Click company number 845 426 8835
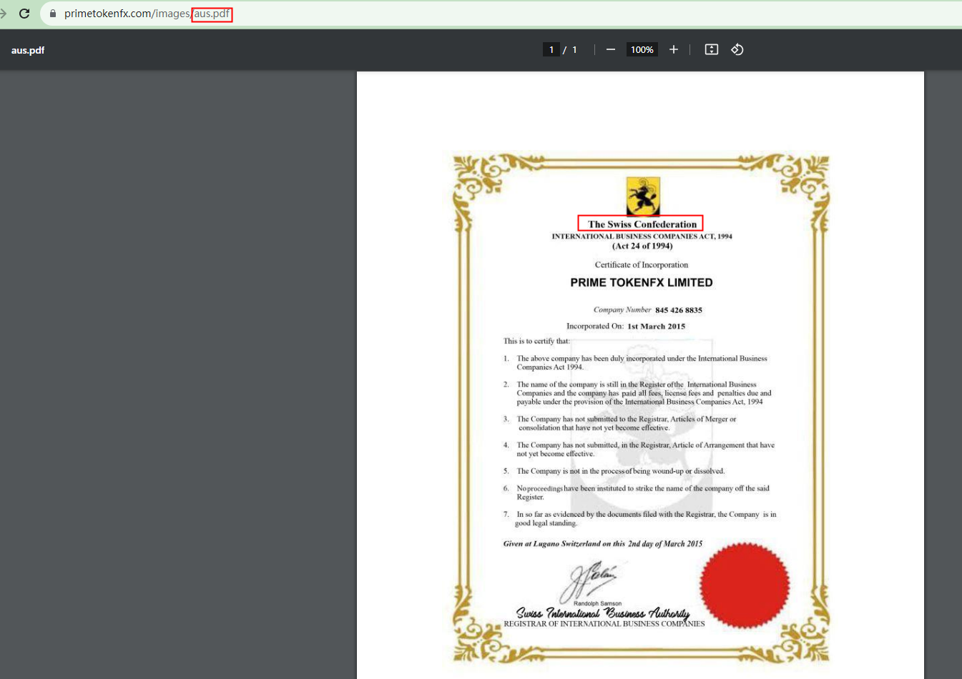The width and height of the screenshot is (962, 679). click(679, 310)
